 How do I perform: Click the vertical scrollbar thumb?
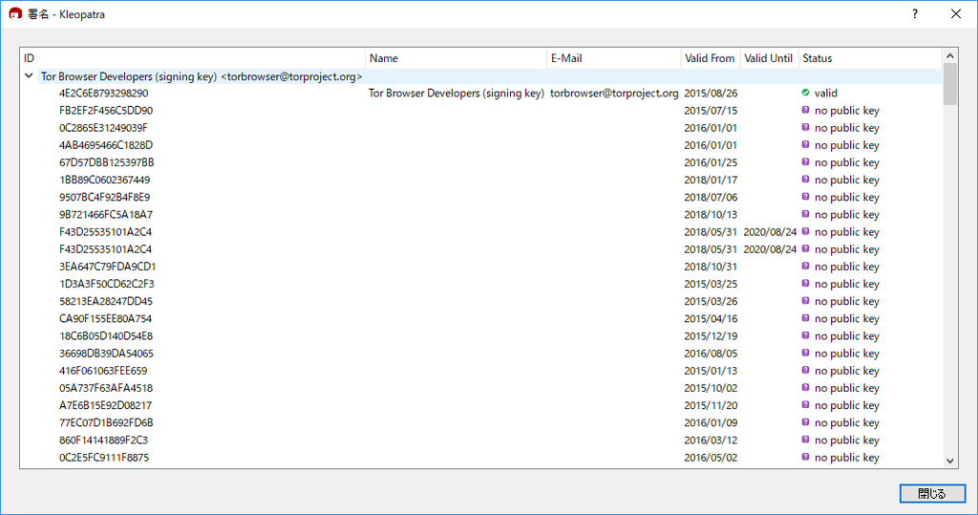[950, 84]
